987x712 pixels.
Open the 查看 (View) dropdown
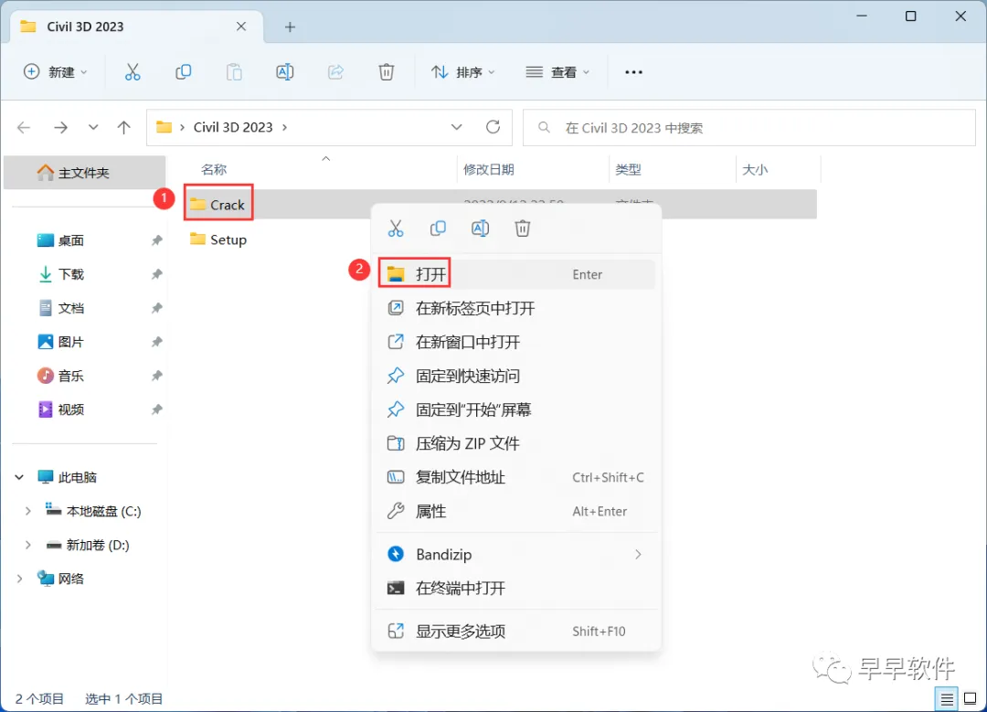pos(557,72)
